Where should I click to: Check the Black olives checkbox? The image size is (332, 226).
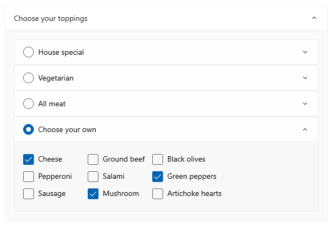click(158, 159)
